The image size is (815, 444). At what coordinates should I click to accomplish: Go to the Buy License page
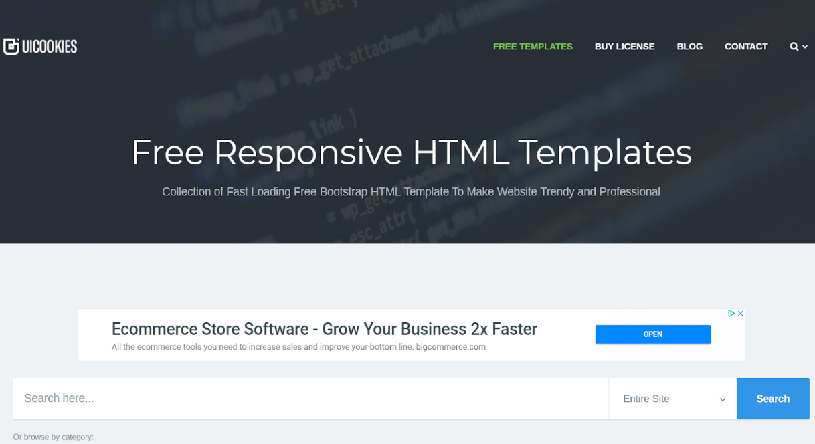click(624, 47)
